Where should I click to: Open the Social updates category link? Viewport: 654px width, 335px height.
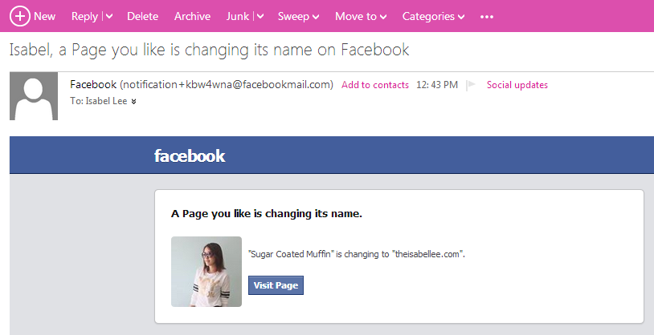click(x=517, y=85)
